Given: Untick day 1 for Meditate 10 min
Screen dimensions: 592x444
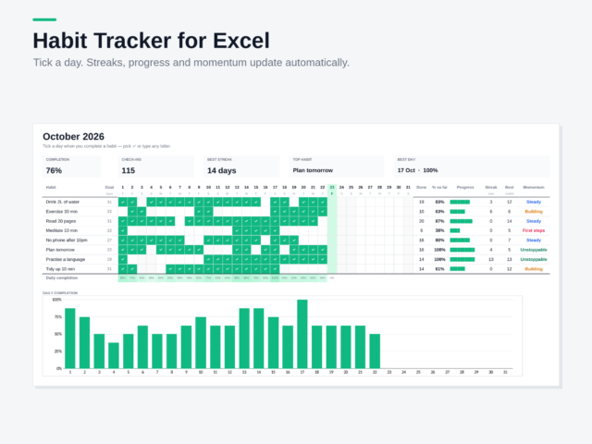Looking at the screenshot, I should coord(123,230).
